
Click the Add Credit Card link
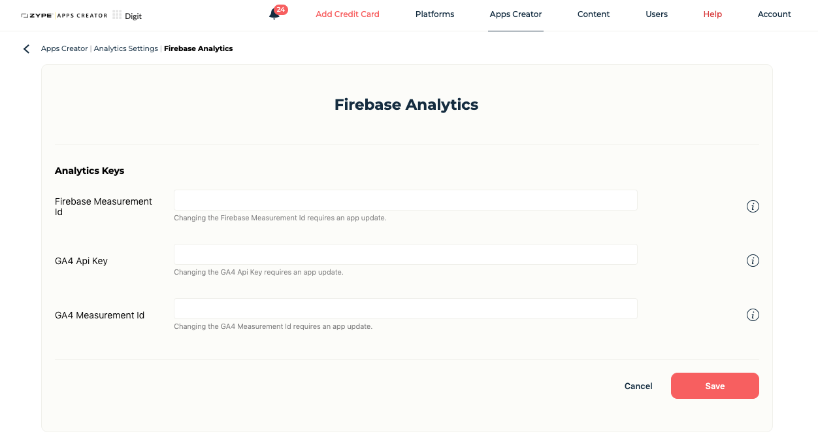[x=348, y=14]
